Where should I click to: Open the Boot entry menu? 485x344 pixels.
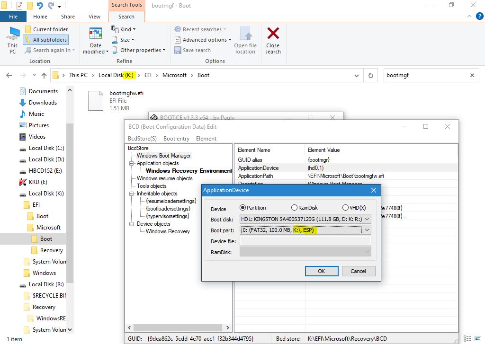coord(176,139)
